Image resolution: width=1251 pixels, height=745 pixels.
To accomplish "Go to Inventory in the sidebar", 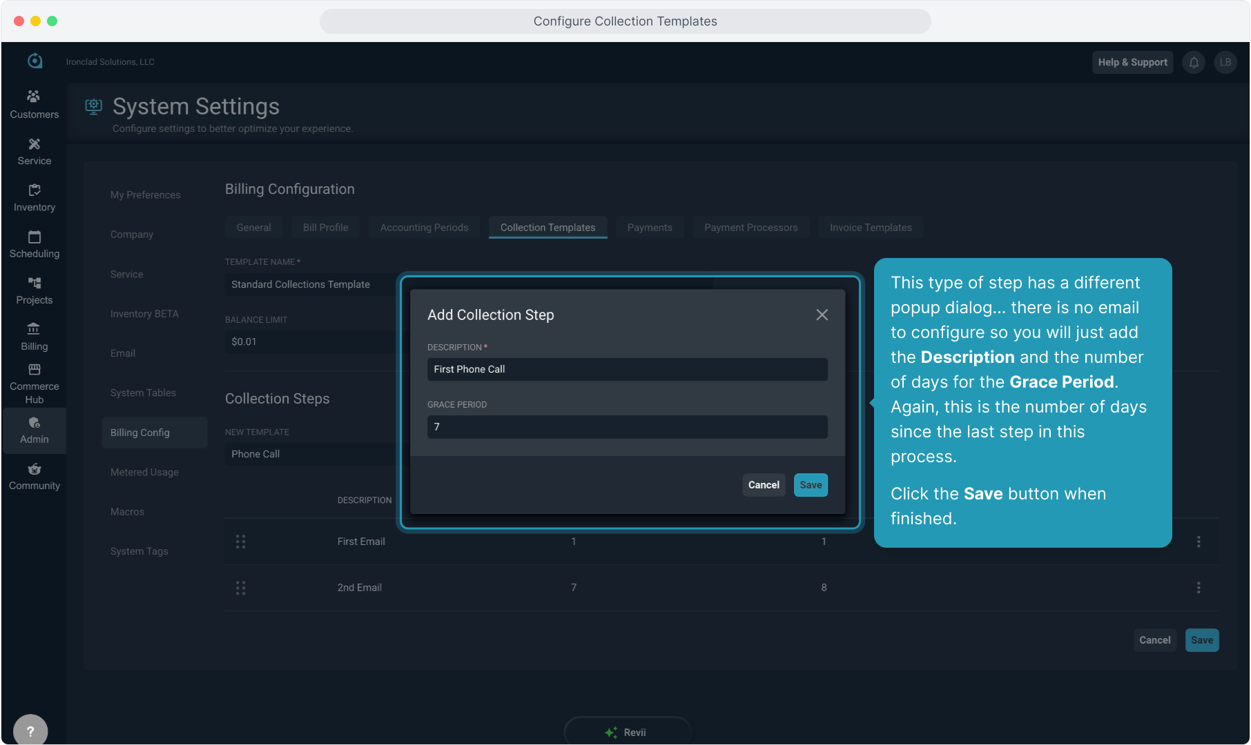I will [x=34, y=197].
